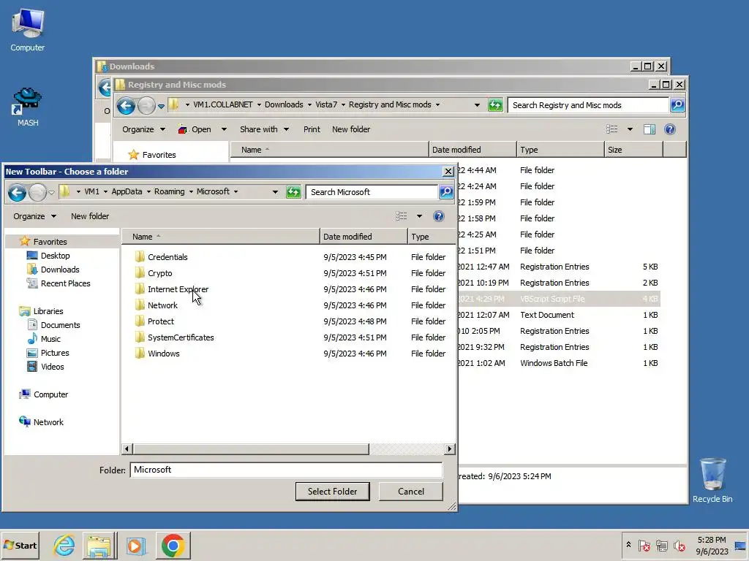
Task: Click New folder in the New Toolbar dialog
Action: 90,216
